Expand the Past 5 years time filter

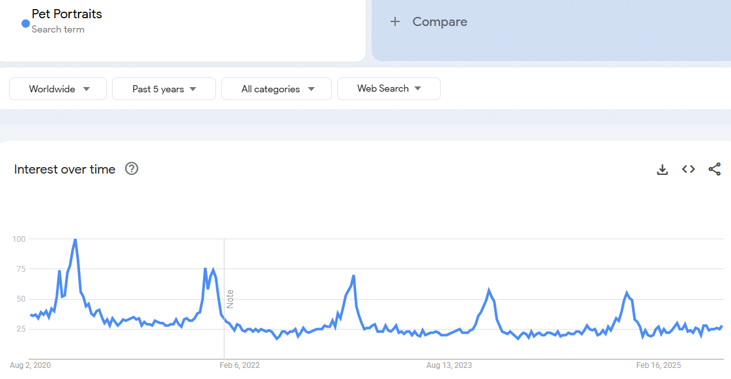pos(163,89)
